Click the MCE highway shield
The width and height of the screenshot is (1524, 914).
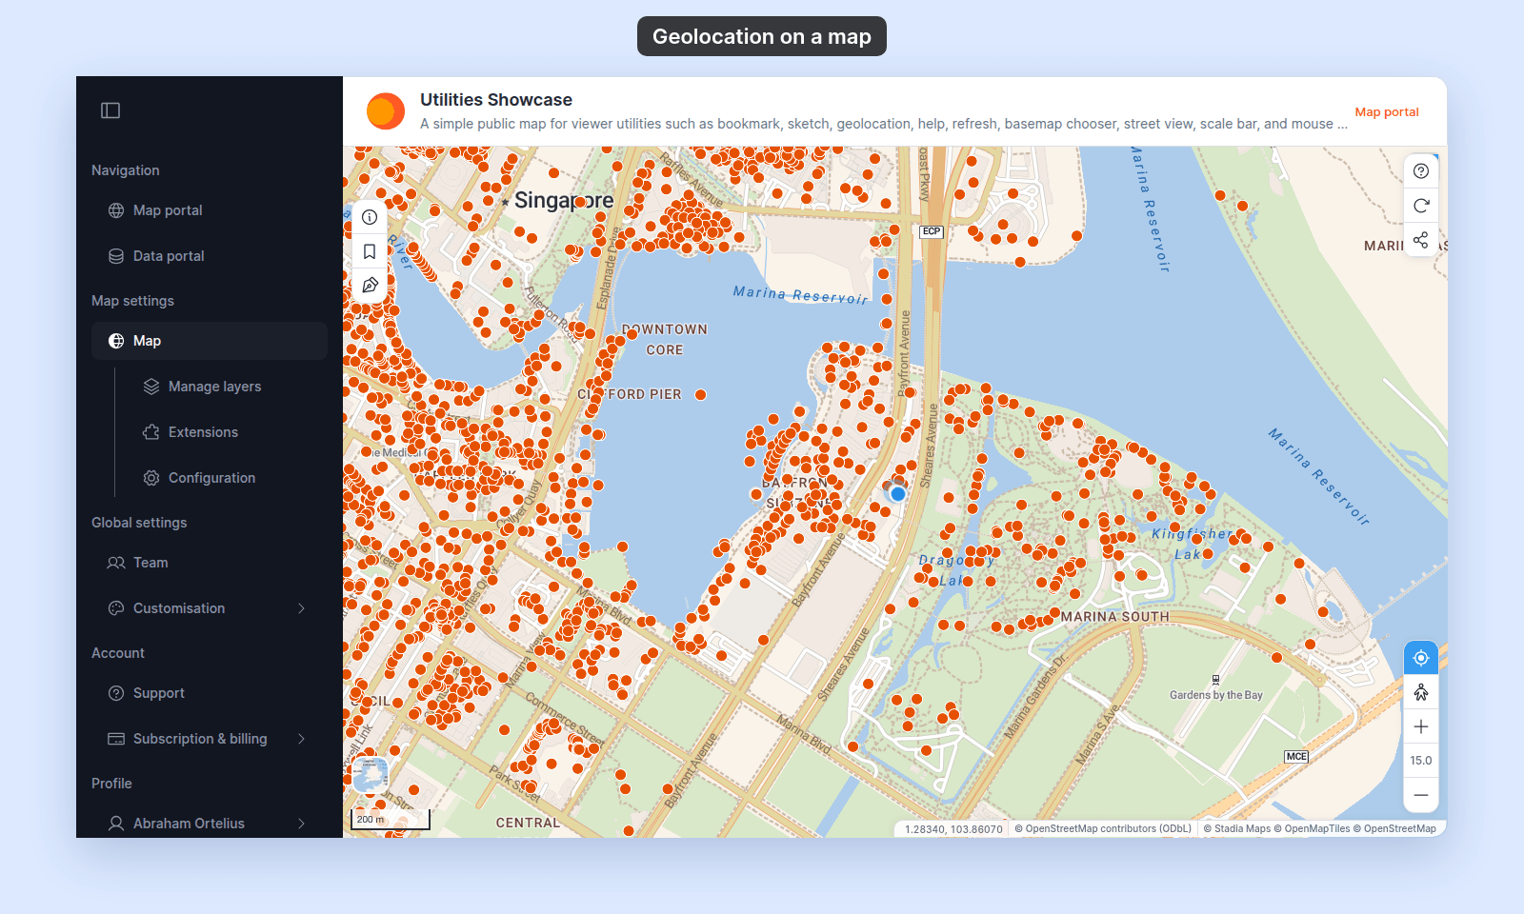(1296, 757)
